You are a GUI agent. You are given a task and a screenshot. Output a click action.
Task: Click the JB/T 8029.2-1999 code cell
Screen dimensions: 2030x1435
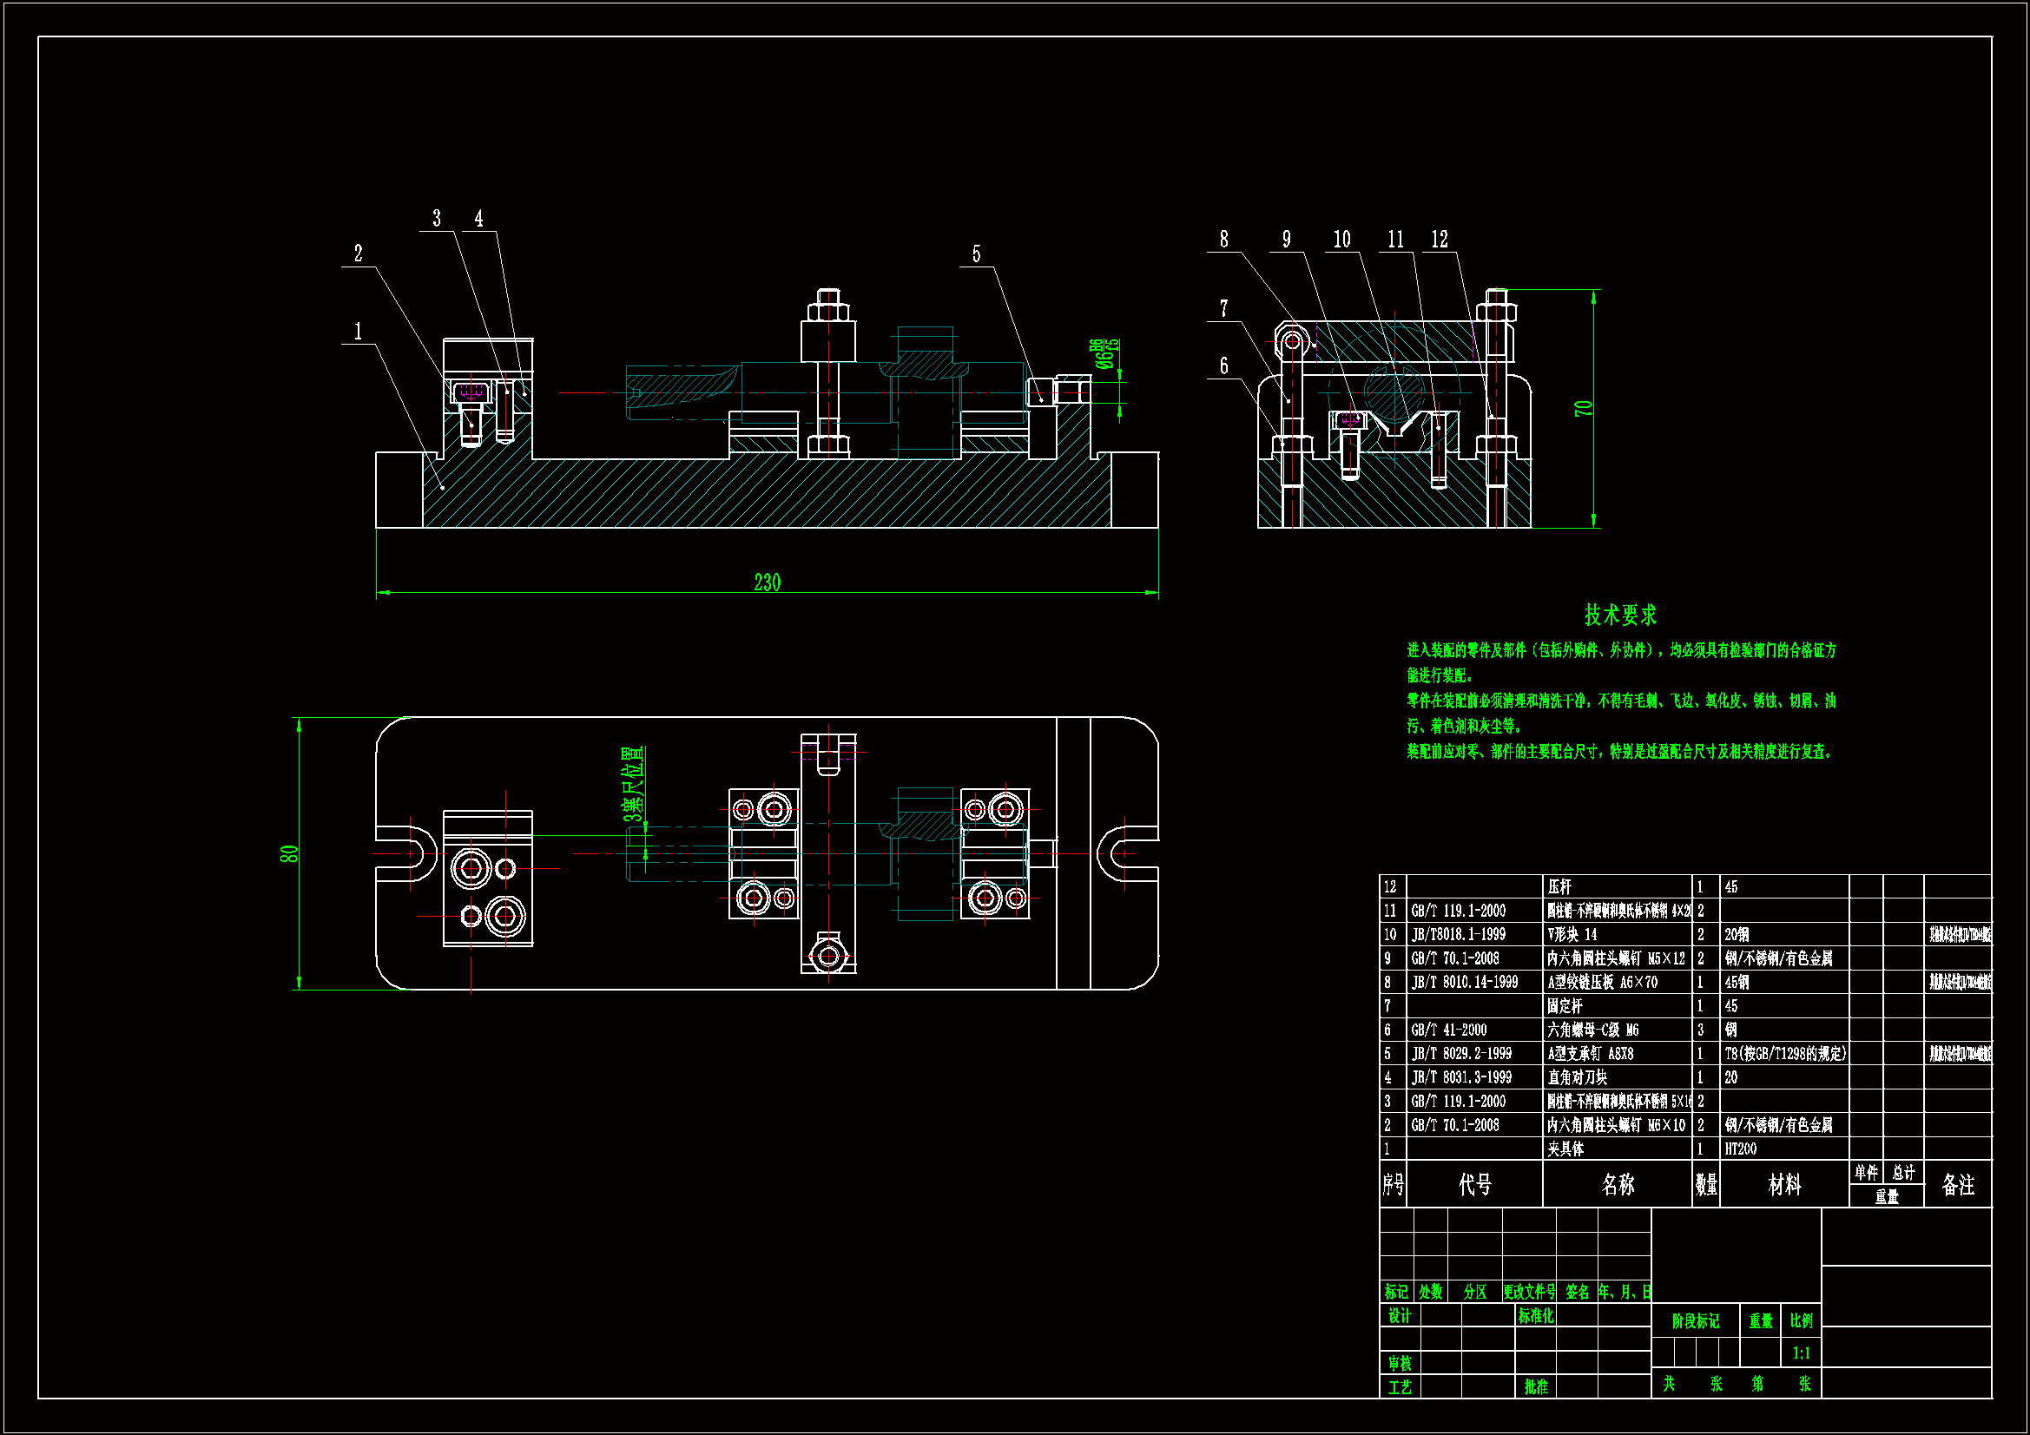(x=1460, y=1053)
